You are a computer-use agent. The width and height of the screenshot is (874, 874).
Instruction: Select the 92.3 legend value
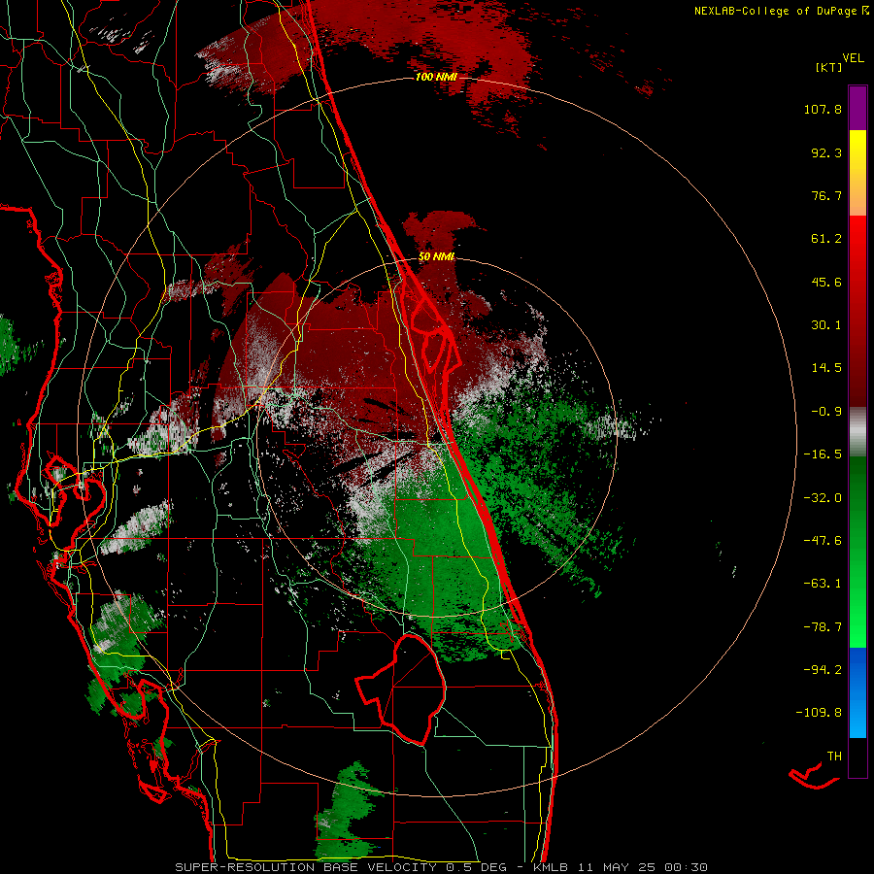coord(826,152)
